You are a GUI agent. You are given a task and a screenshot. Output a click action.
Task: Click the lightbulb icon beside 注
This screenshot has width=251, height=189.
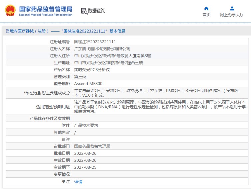pos(64,181)
